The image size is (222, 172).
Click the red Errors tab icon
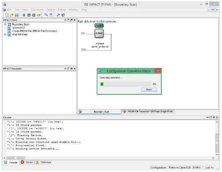(x=22, y=162)
